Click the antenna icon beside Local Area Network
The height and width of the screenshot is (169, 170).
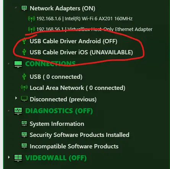24,88
